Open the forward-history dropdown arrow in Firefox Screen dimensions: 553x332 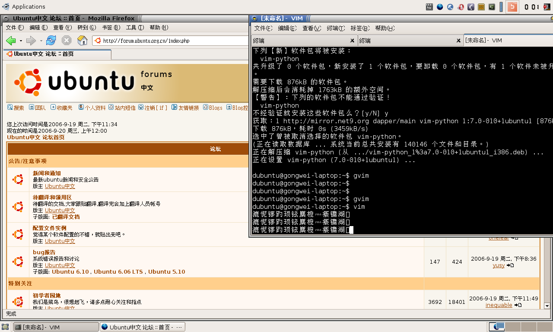click(41, 41)
